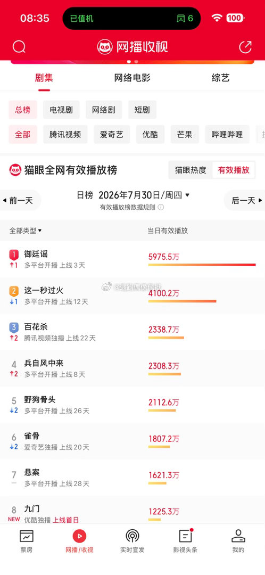Tap the info icon beside 有效播放榜数据规则

coord(161,207)
